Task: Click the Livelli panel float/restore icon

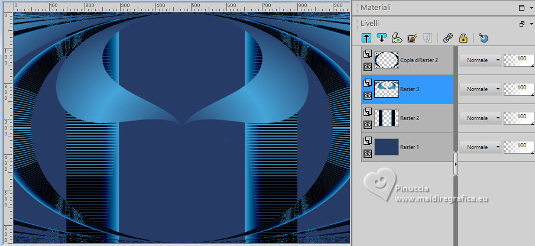Action: click(521, 24)
